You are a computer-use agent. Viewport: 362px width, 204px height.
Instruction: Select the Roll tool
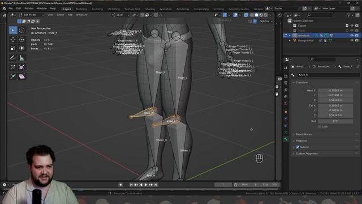coord(13,67)
